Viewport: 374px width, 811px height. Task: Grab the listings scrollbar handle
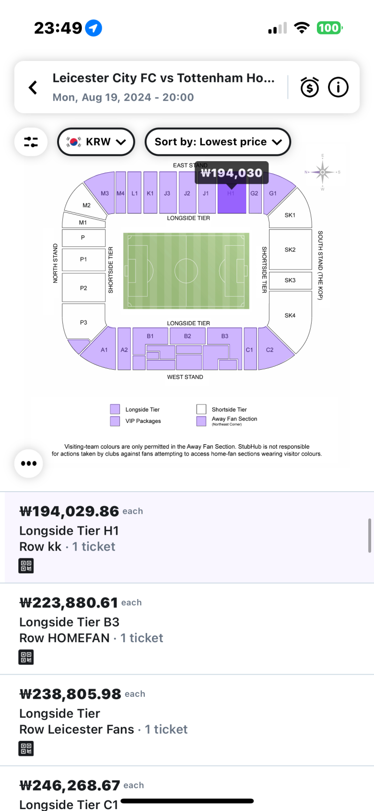point(370,535)
